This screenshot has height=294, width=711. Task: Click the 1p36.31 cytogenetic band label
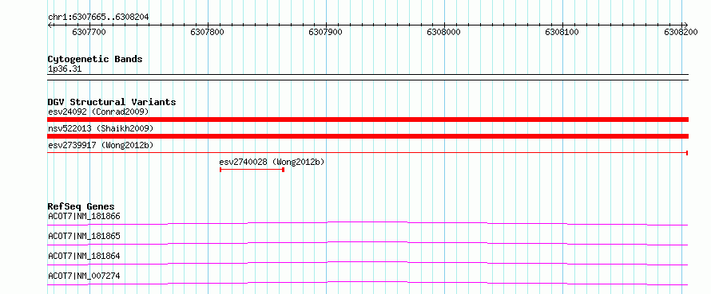(66, 69)
